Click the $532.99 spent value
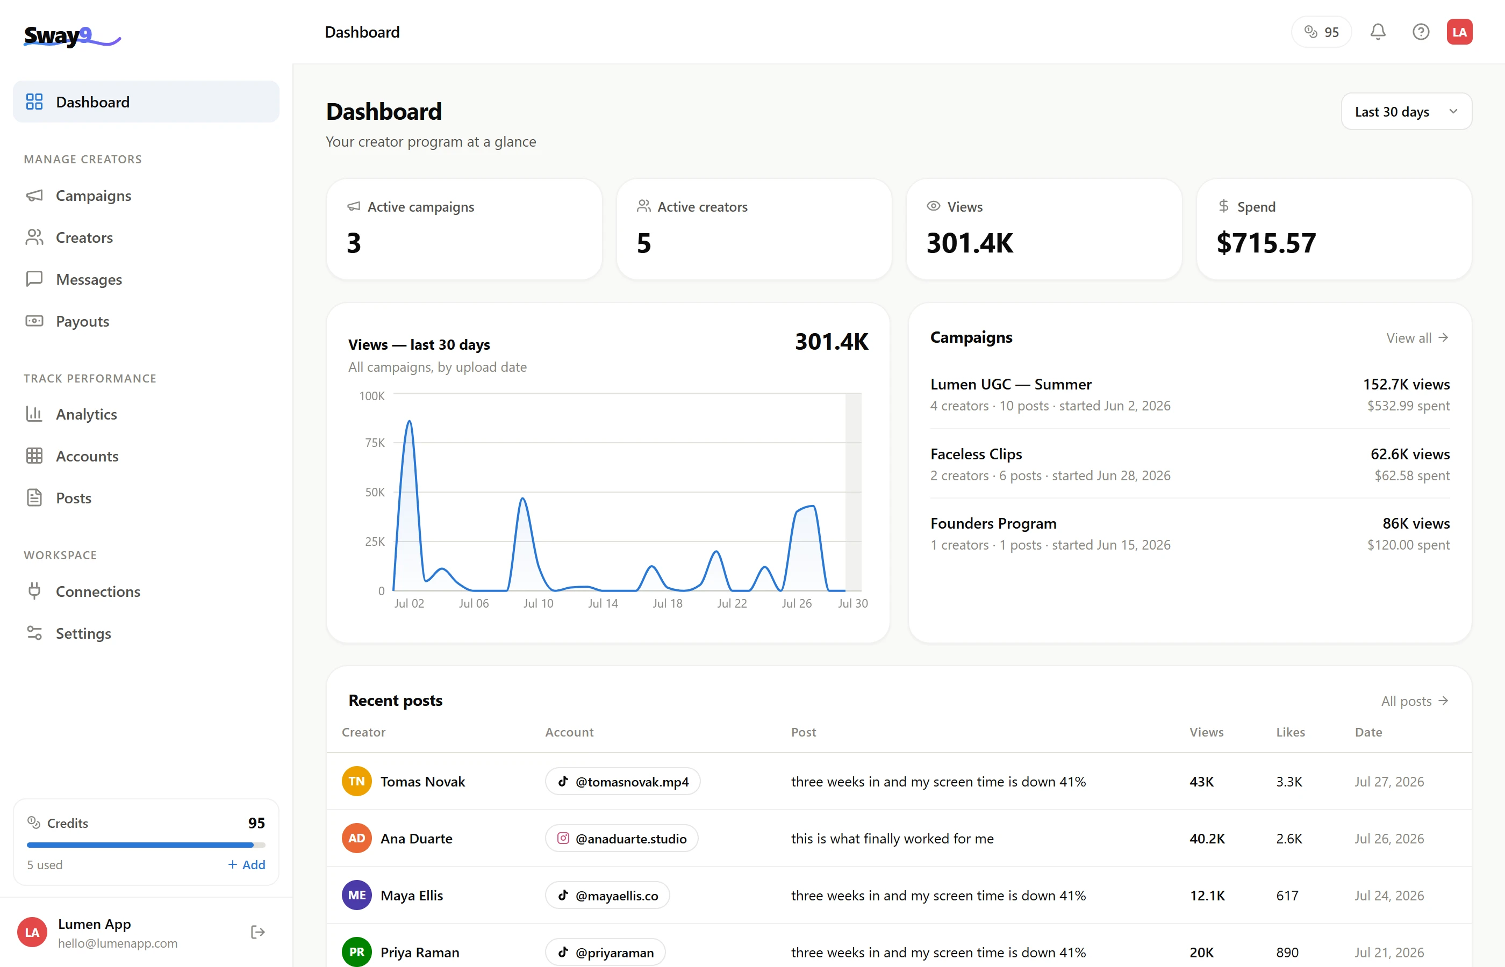Screen dimensions: 1505x967 [x=1408, y=406]
